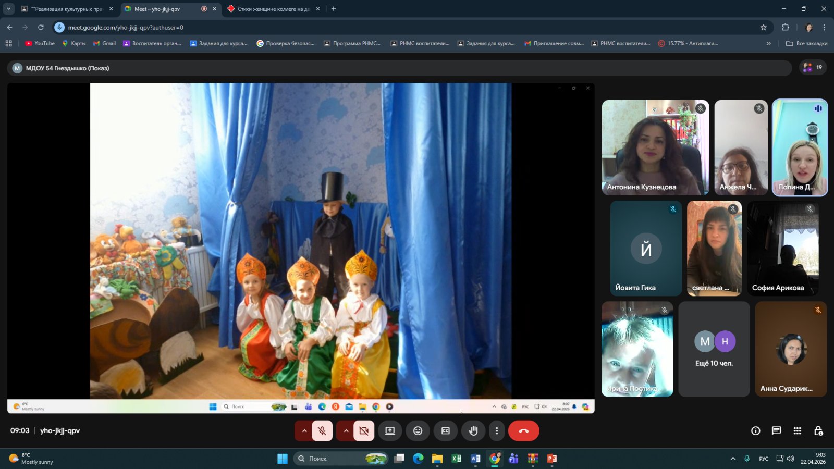Screen dimensions: 834x469
Task: Open the emoji reactions icon
Action: [418, 431]
